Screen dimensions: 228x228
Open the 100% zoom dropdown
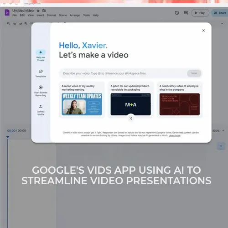pyautogui.click(x=218, y=131)
